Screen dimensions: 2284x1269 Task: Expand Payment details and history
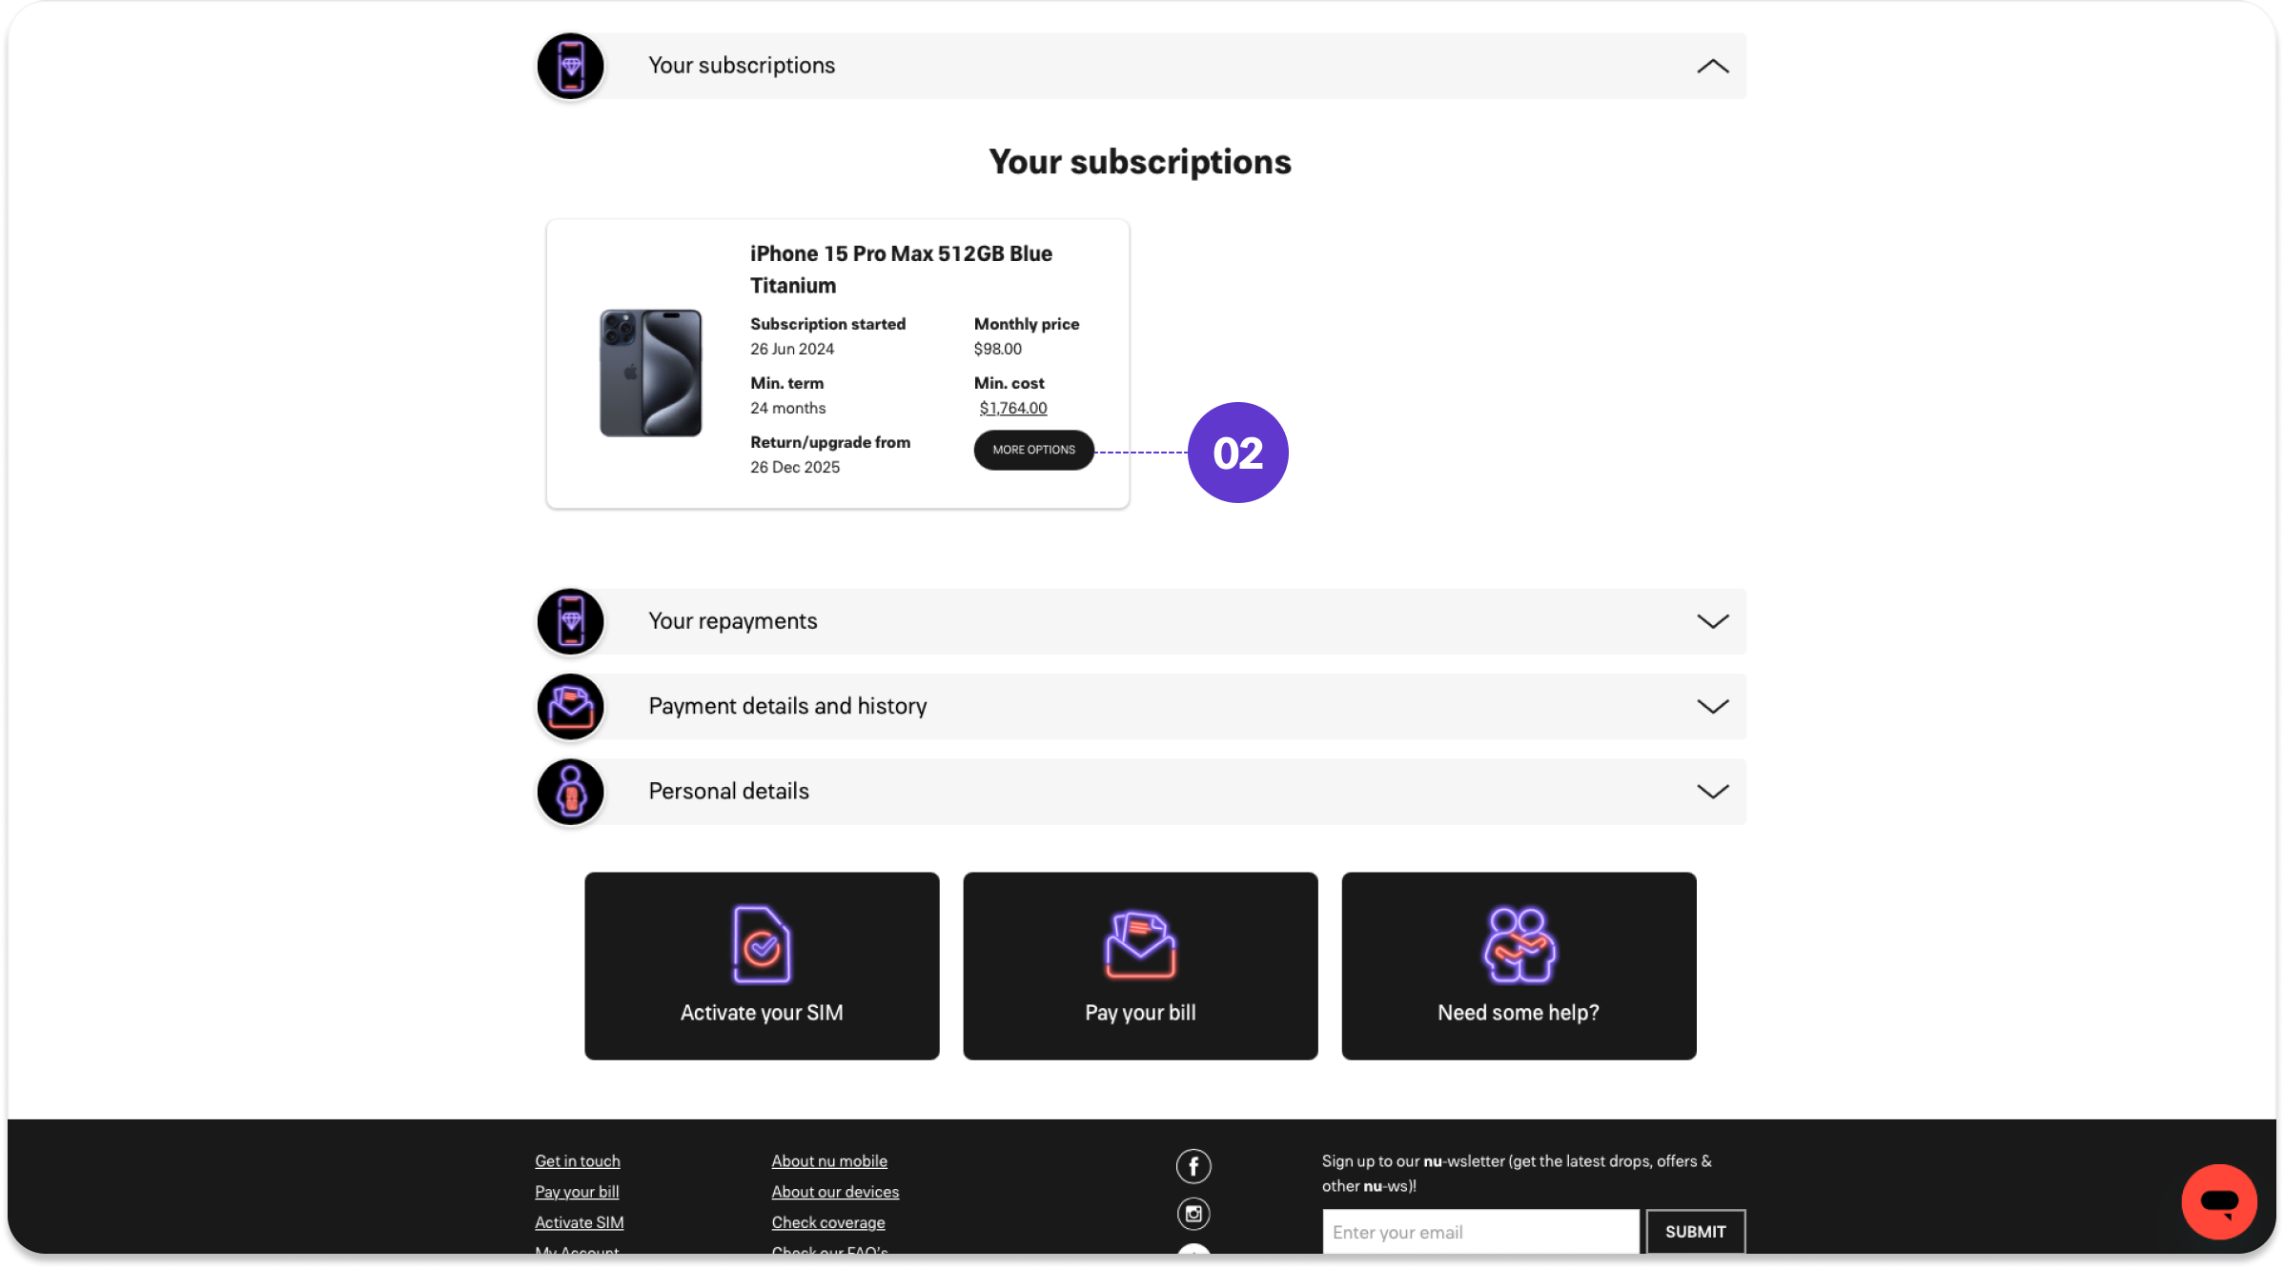pos(1712,707)
